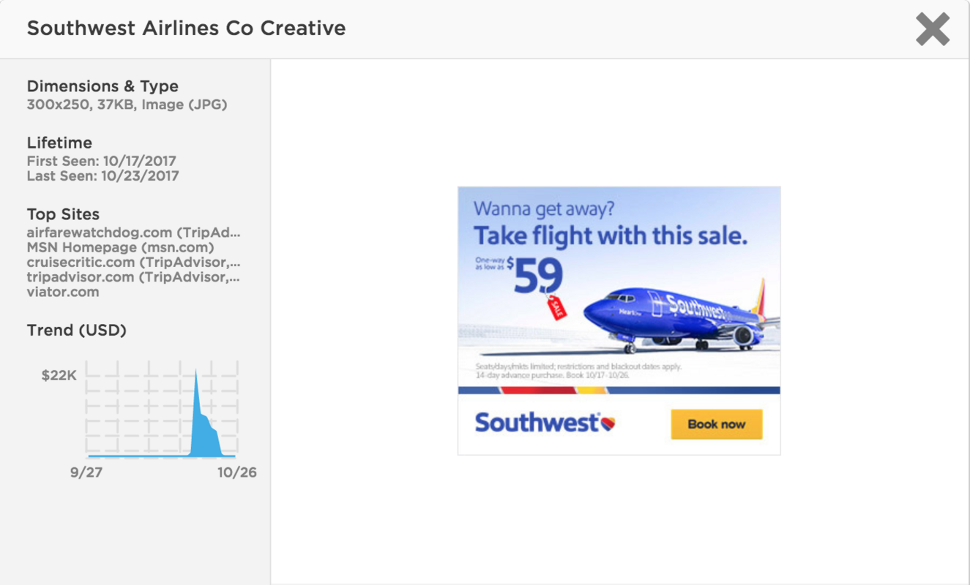The height and width of the screenshot is (585, 970).
Task: Click the Last Seen date text
Action: [102, 175]
